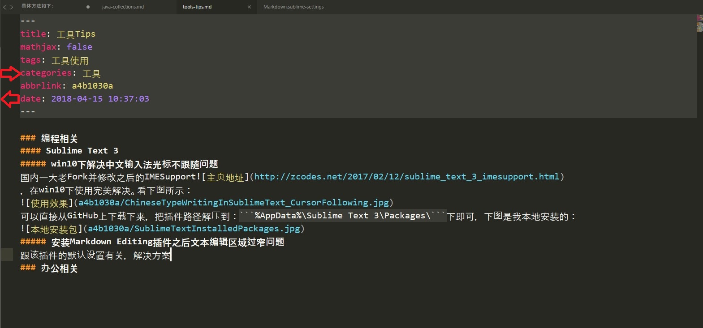Switch to the java-collections.md tab
This screenshot has height=328, width=703.
123,7
